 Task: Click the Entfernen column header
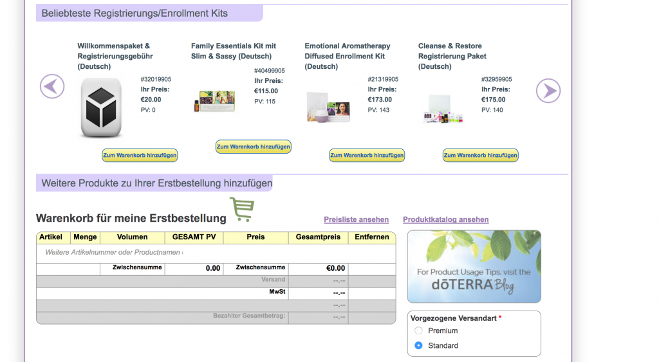[372, 237]
